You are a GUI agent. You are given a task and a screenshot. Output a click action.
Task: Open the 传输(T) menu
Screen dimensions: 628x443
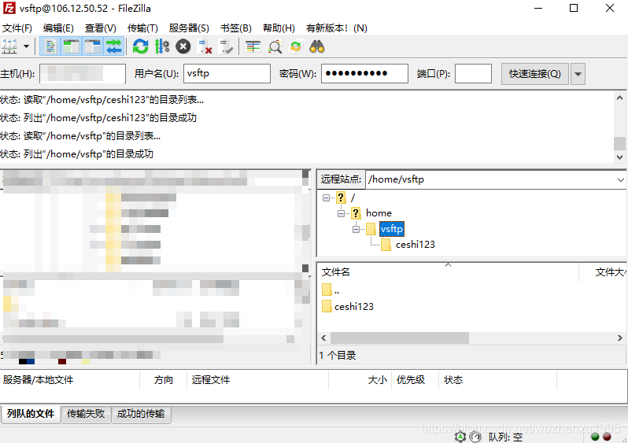[x=142, y=28]
